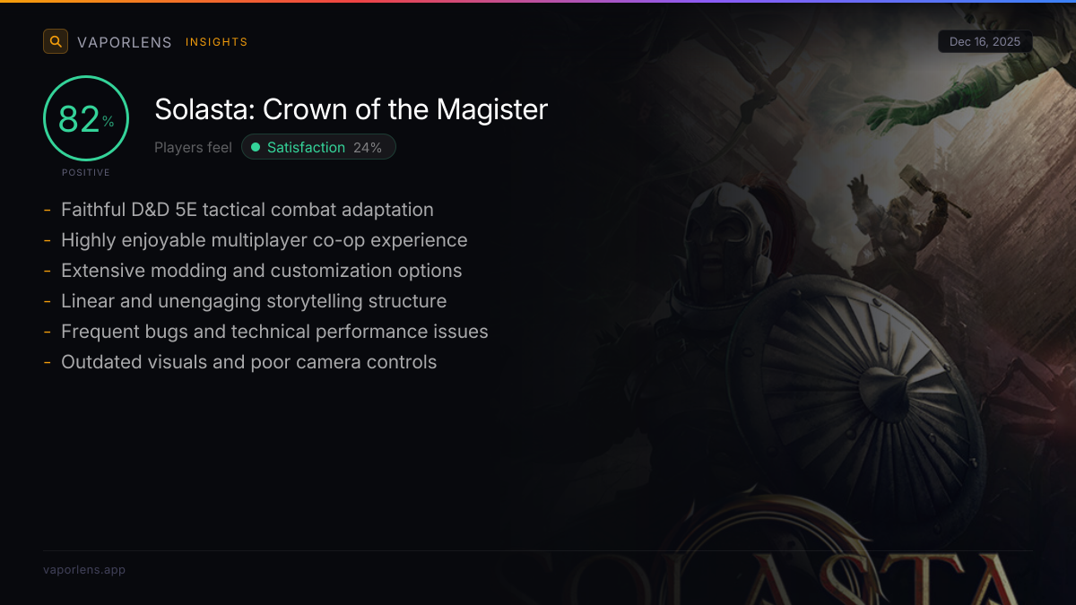Select the Extensive modding and customization point
This screenshot has height=605, width=1076.
261,271
